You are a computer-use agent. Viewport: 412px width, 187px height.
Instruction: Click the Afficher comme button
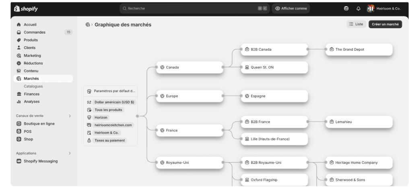tap(291, 8)
